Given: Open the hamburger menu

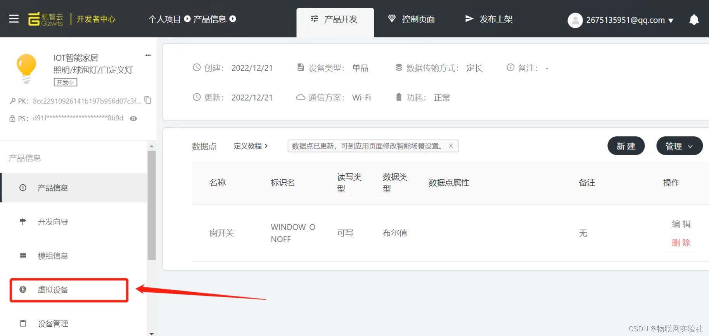Looking at the screenshot, I should pos(14,19).
